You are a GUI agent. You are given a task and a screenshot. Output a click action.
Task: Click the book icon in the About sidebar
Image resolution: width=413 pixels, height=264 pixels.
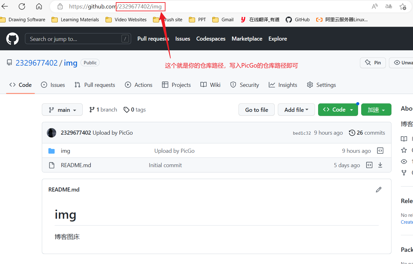(404, 139)
